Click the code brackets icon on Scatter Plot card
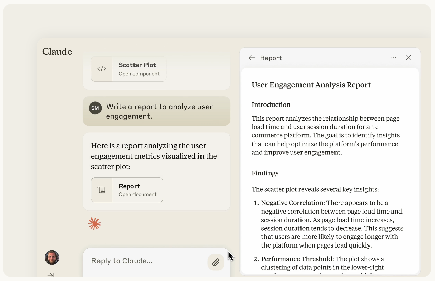Screen dimensions: 435x281 pyautogui.click(x=102, y=69)
